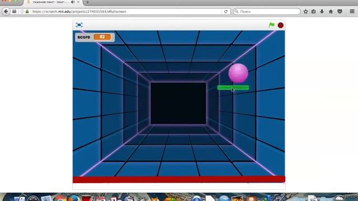Click the score monitor showing 82
358x201 pixels.
click(x=95, y=37)
